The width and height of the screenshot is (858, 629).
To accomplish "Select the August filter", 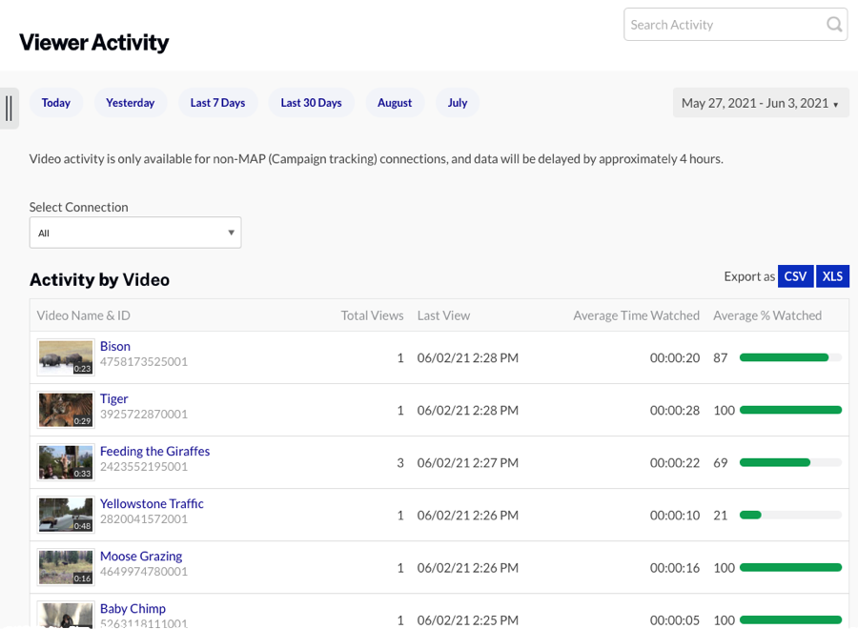I will [x=395, y=102].
